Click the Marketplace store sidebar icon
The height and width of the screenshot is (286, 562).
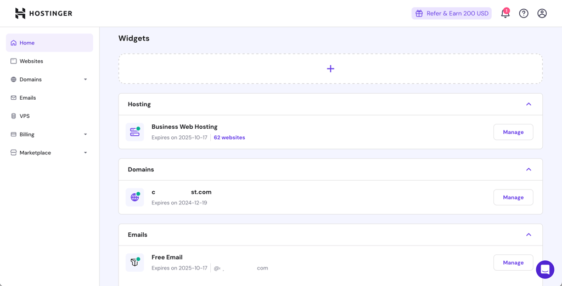[14, 152]
